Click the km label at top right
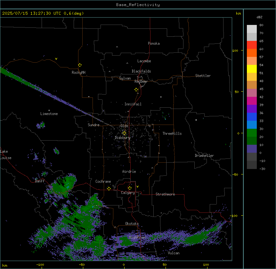This screenshot has width=276, height=269. 238,13
